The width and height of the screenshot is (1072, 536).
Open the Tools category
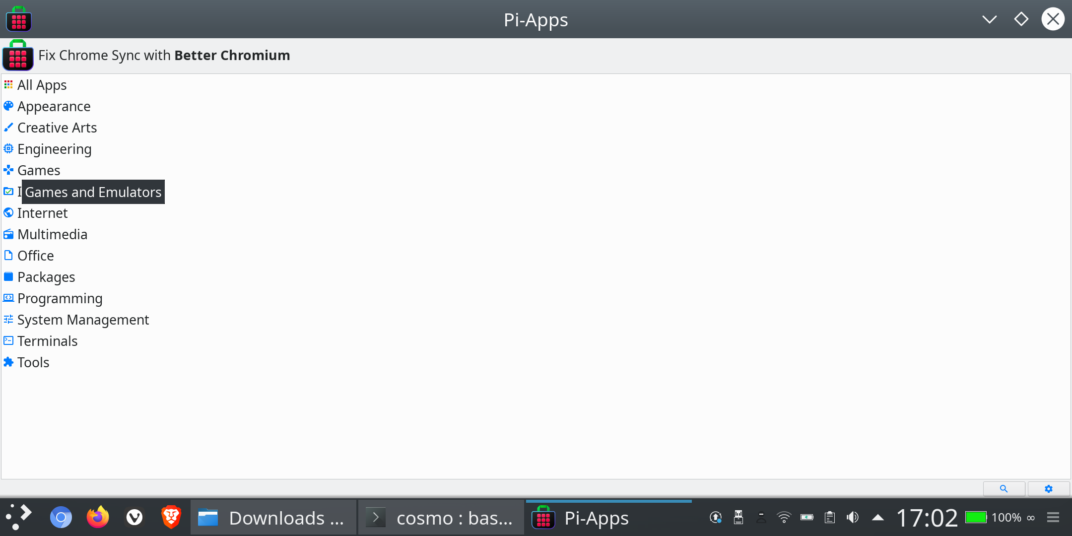(x=33, y=362)
